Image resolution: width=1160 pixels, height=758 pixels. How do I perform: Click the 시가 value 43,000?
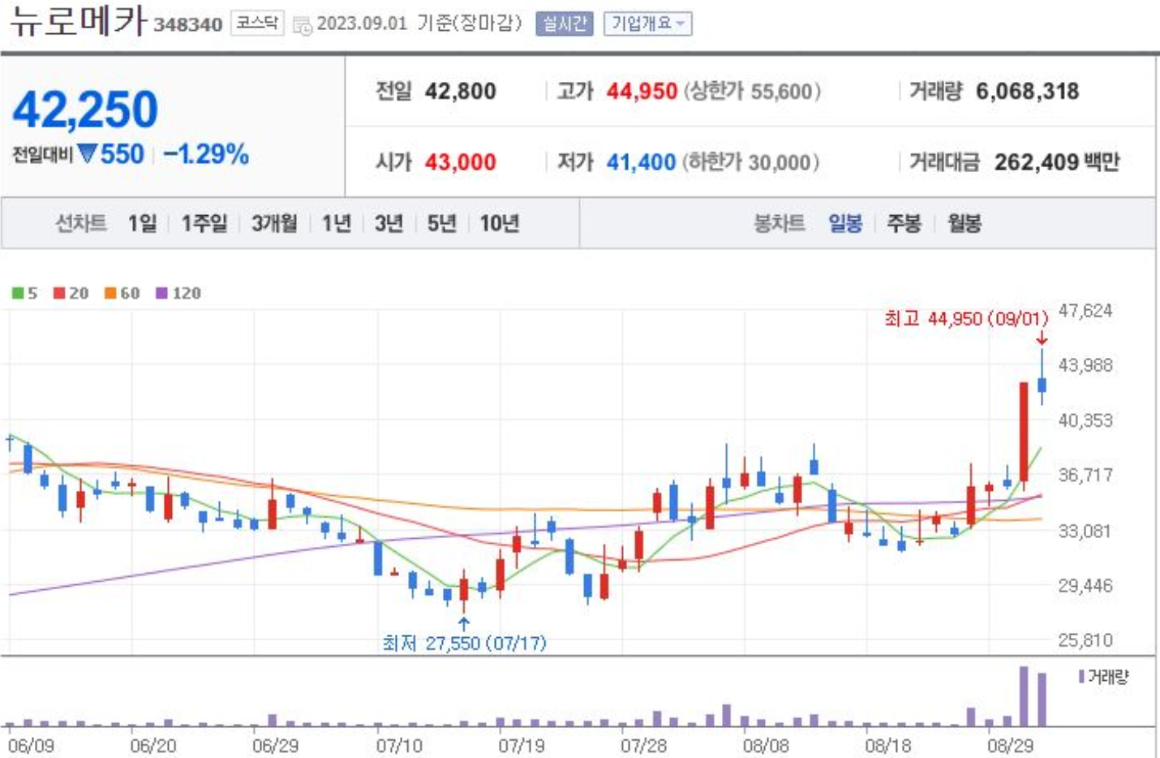coord(461,162)
